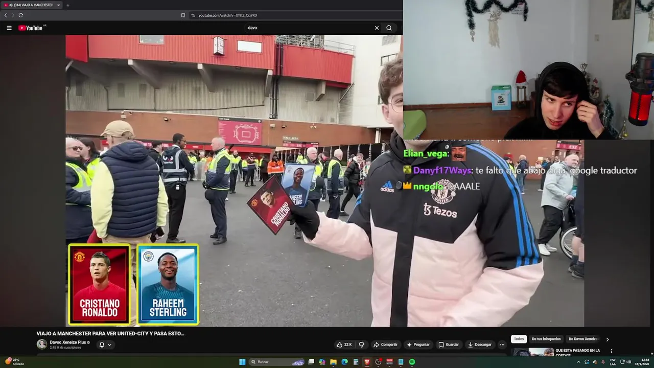Open a new browser tab
Screen dimensions: 654x368
(x=68, y=5)
